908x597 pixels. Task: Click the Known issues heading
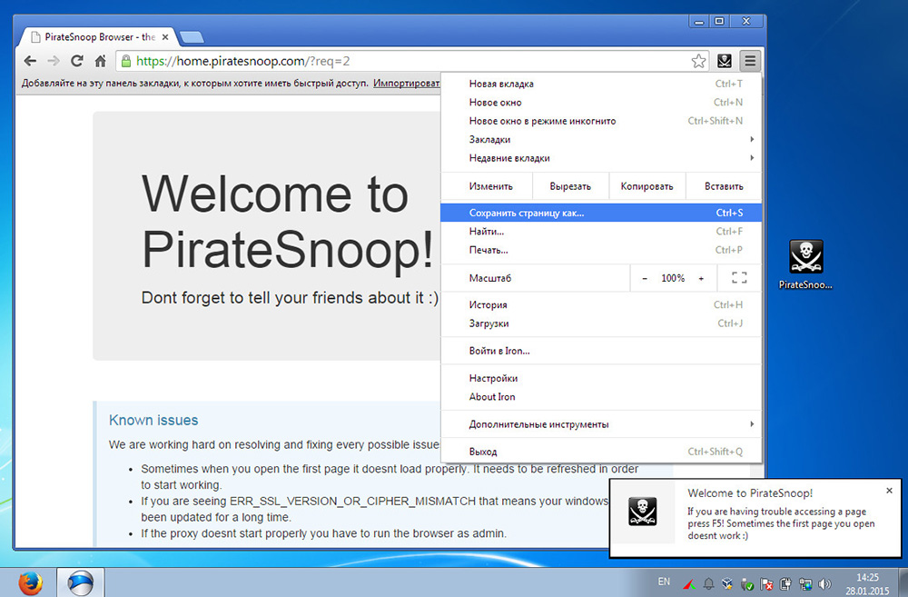pos(153,420)
